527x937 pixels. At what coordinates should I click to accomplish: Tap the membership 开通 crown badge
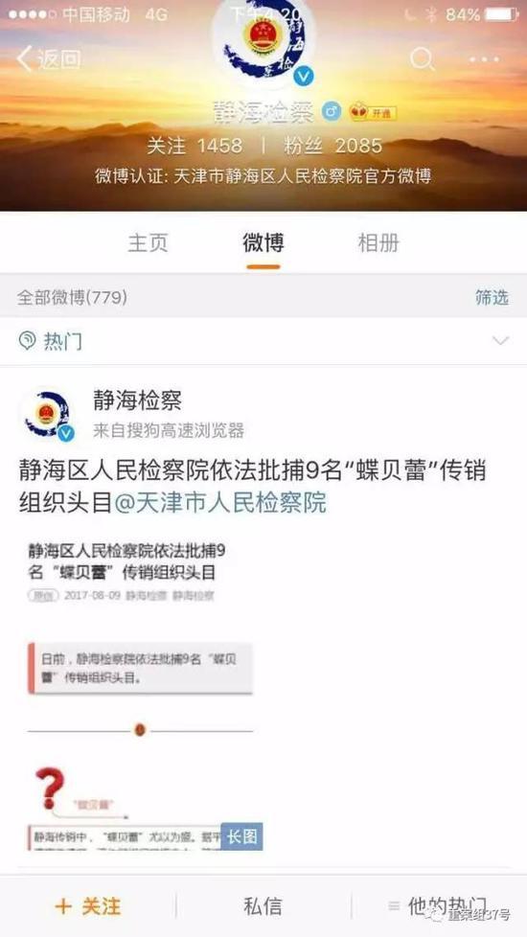point(374,112)
